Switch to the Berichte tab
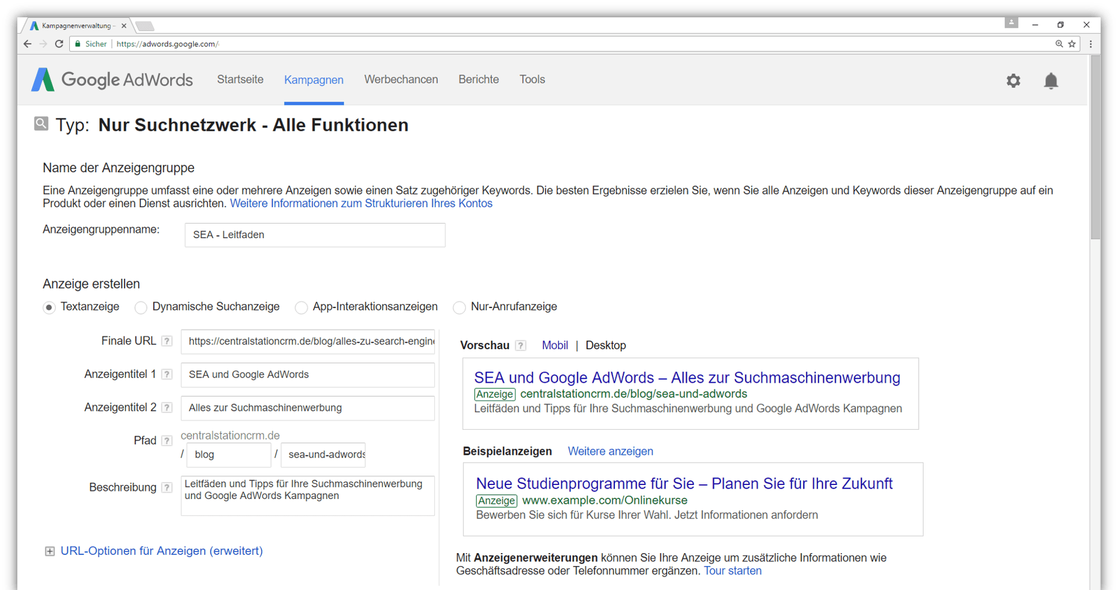Viewport: 1118px width, 590px height. (x=478, y=79)
